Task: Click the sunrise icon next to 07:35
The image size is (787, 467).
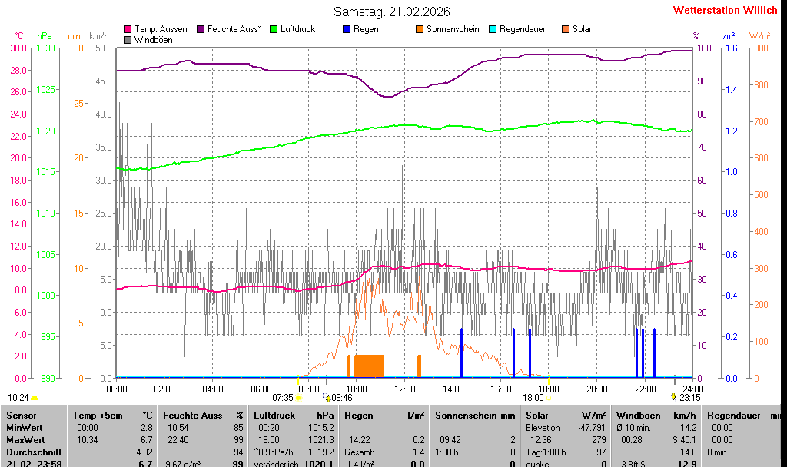Action: point(299,398)
